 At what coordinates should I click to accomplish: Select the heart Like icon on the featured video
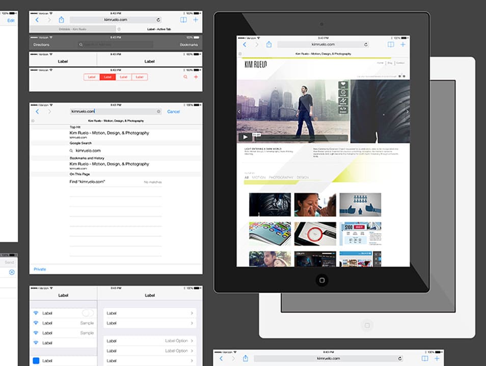tap(343, 84)
